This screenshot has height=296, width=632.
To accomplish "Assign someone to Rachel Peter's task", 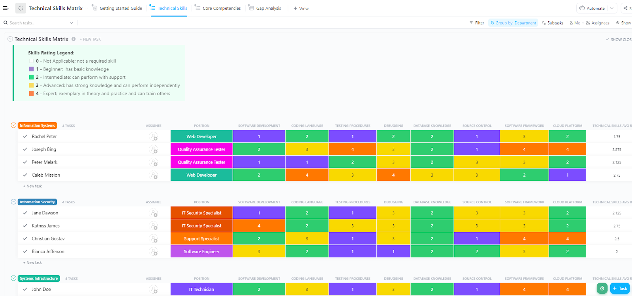I will (153, 137).
